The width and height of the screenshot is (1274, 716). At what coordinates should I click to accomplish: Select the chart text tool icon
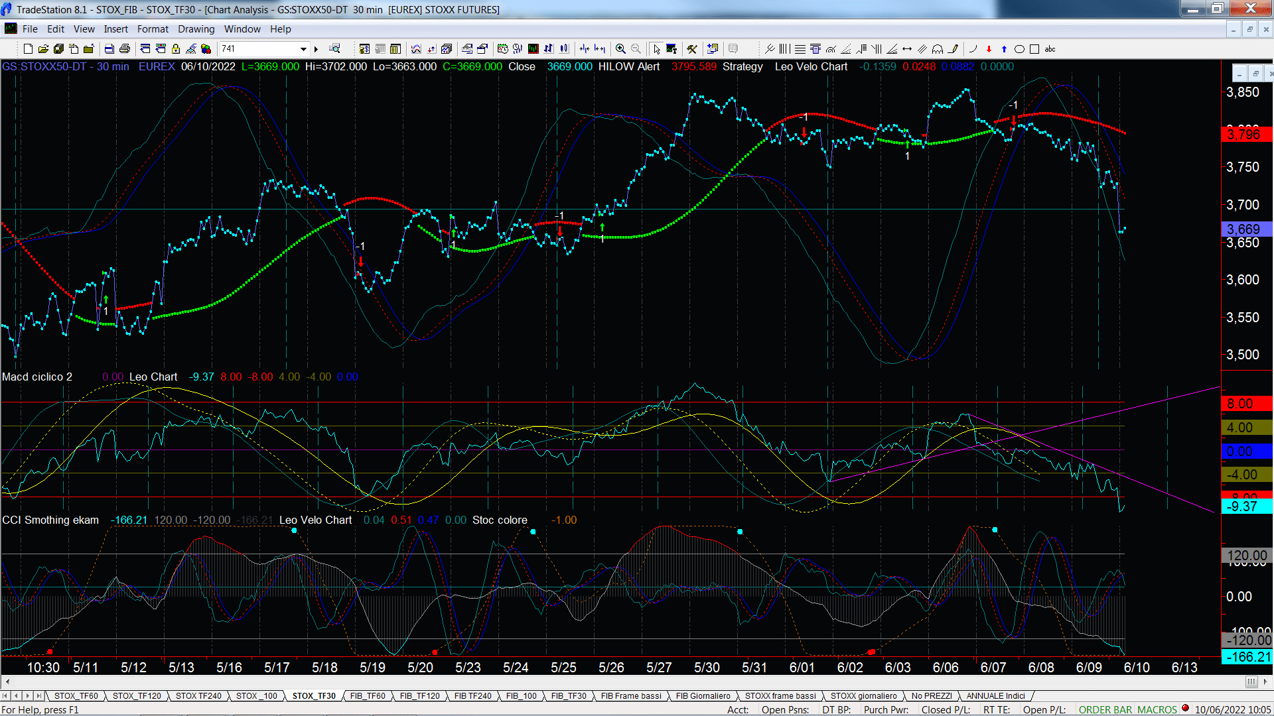click(x=672, y=49)
